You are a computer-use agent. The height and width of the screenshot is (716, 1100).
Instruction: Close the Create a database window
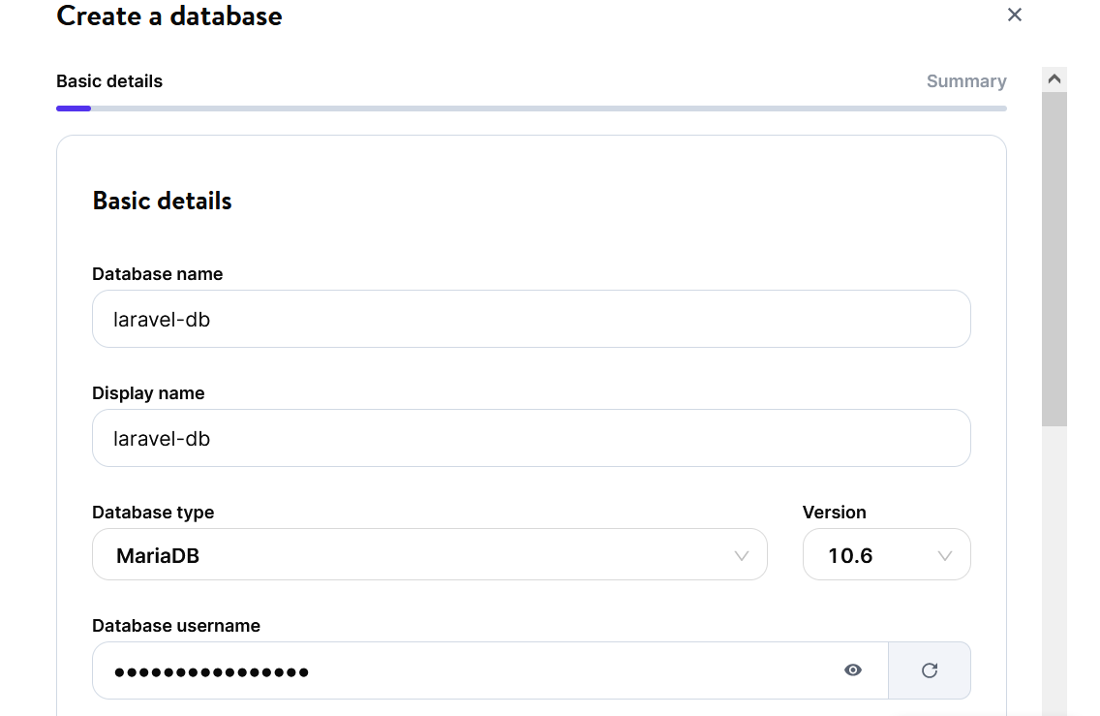tap(1014, 15)
